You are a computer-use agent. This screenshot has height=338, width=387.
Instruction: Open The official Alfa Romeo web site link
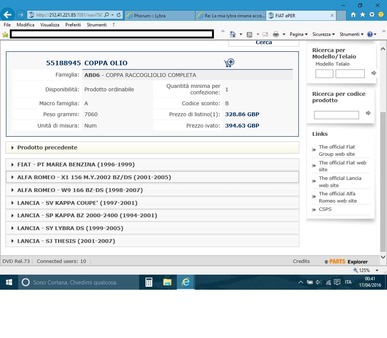337,197
